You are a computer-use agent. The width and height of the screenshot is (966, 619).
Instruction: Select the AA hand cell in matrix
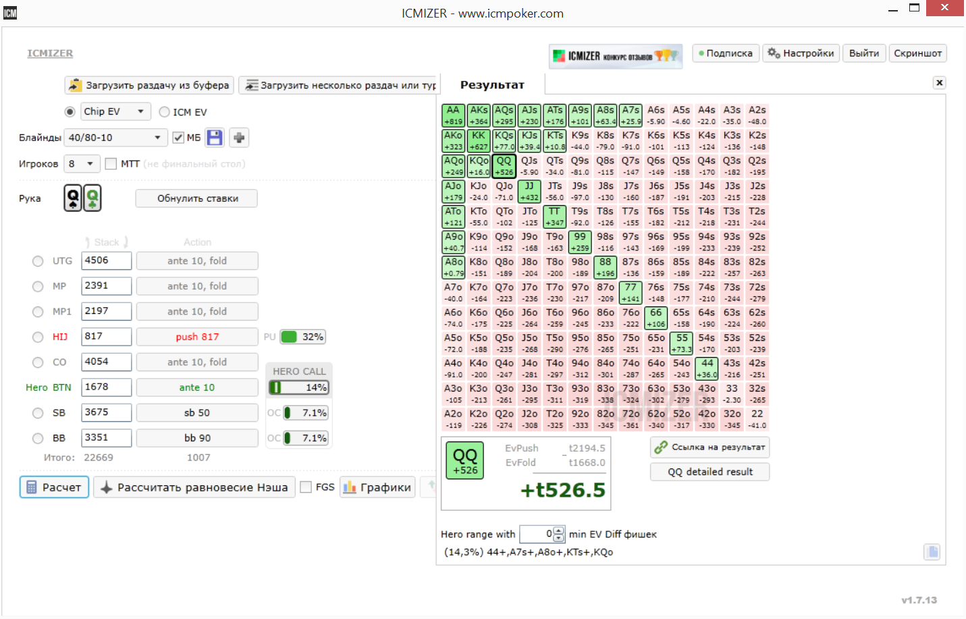[453, 115]
